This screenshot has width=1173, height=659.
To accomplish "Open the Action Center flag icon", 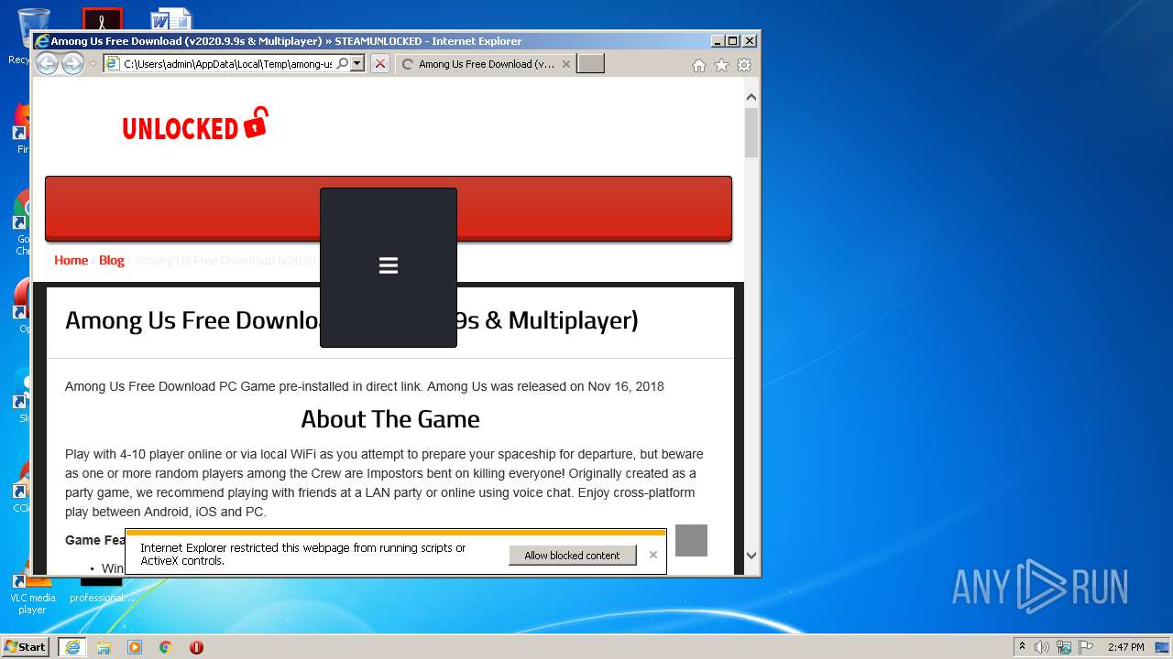I will click(1086, 647).
